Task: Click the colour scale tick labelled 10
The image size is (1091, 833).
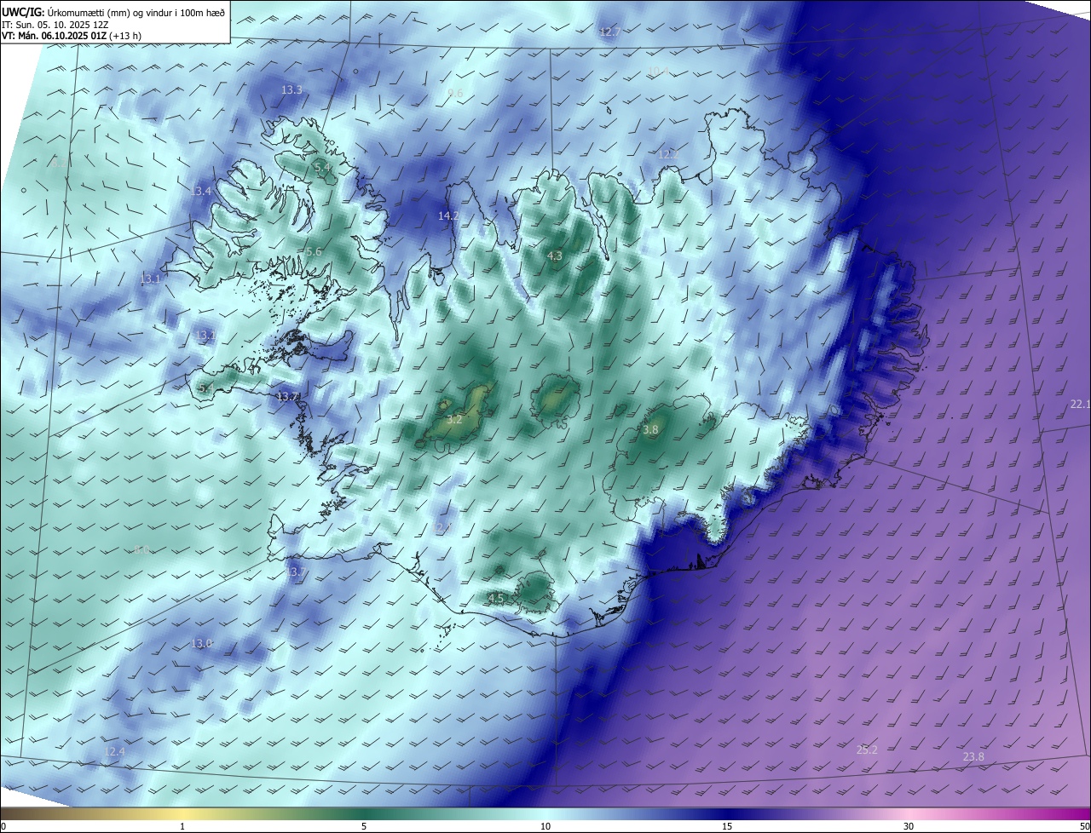Action: tap(545, 826)
